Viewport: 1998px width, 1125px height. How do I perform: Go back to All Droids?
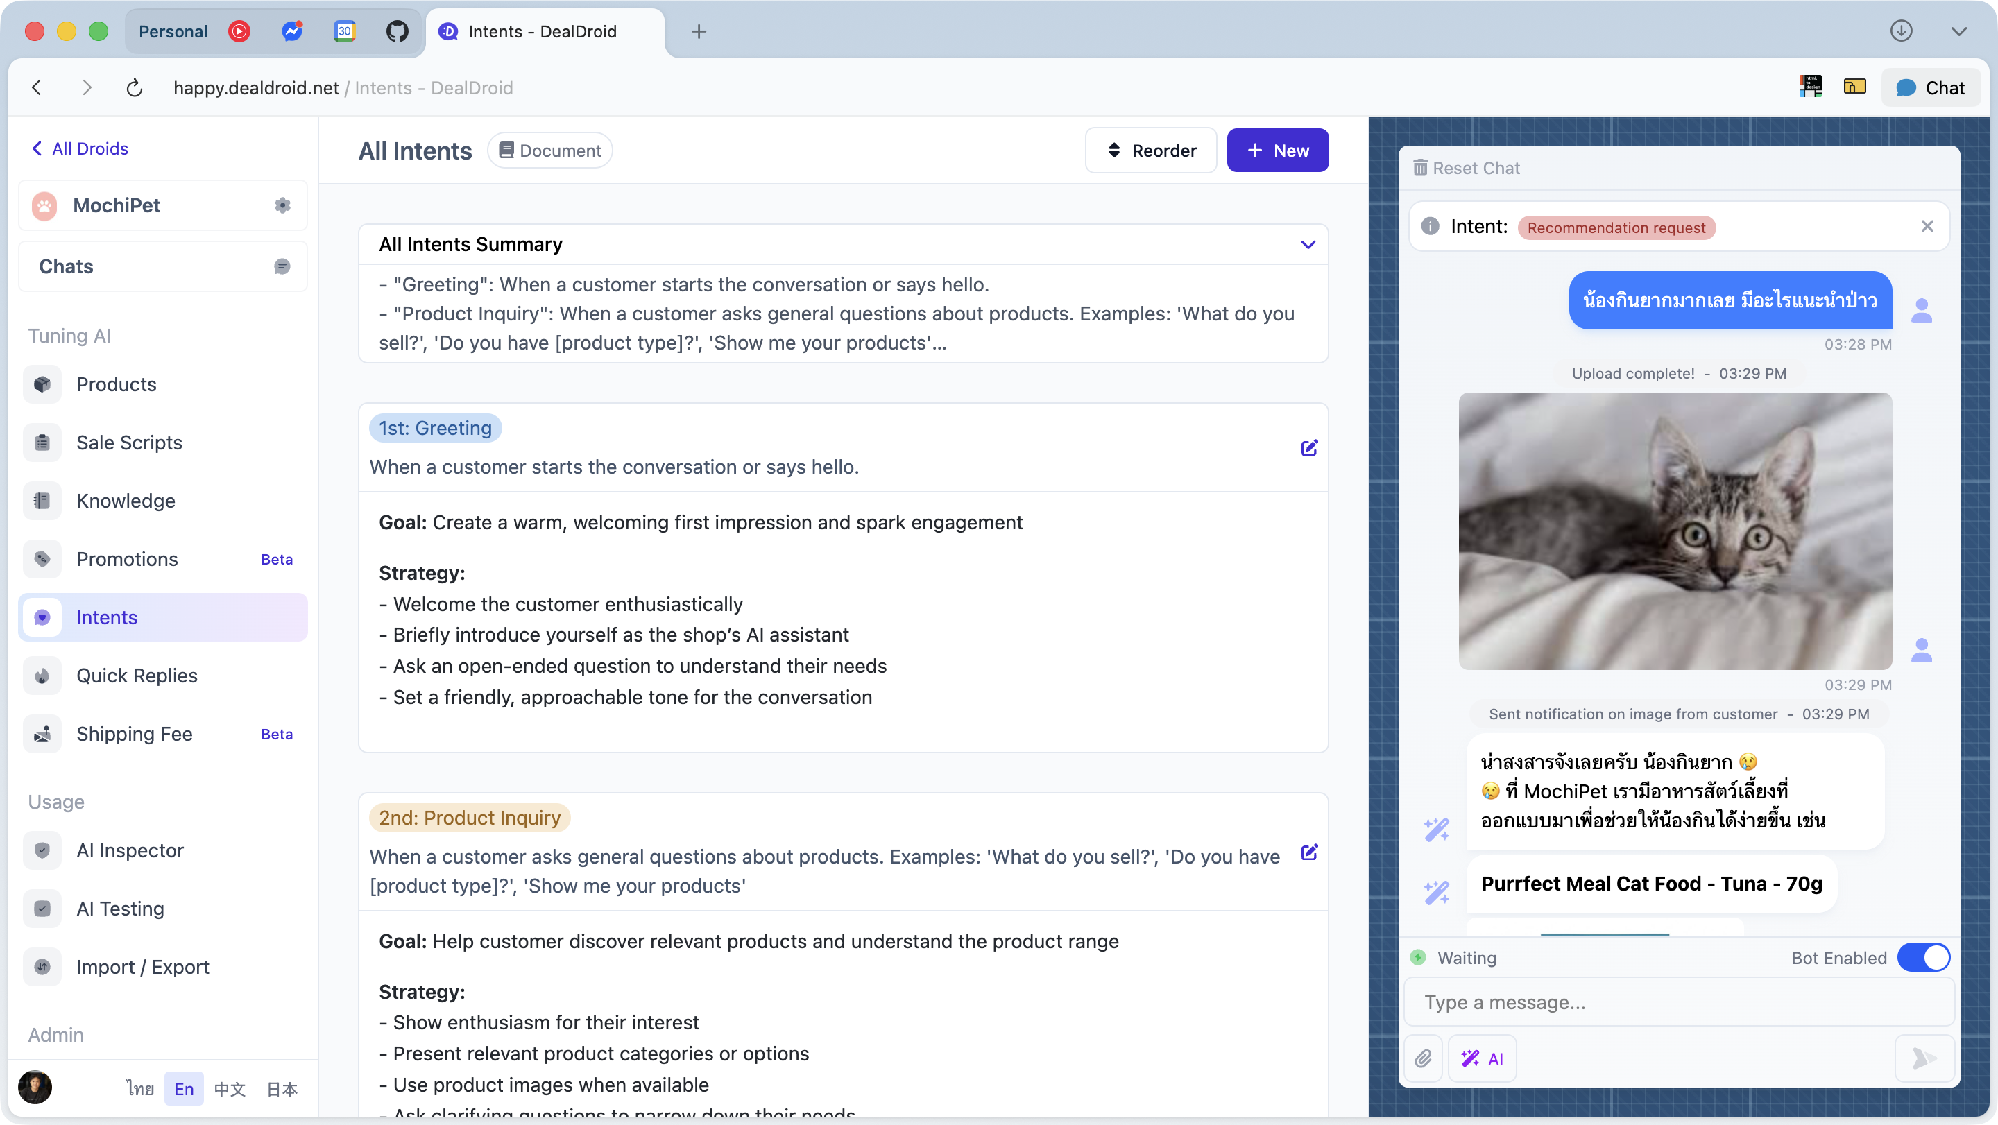[x=80, y=148]
